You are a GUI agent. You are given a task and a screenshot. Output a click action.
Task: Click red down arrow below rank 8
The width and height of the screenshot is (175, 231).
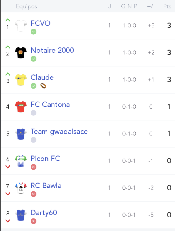pyautogui.click(x=8, y=221)
